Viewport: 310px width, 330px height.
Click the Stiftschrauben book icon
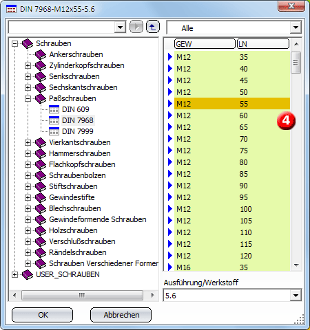click(x=41, y=186)
